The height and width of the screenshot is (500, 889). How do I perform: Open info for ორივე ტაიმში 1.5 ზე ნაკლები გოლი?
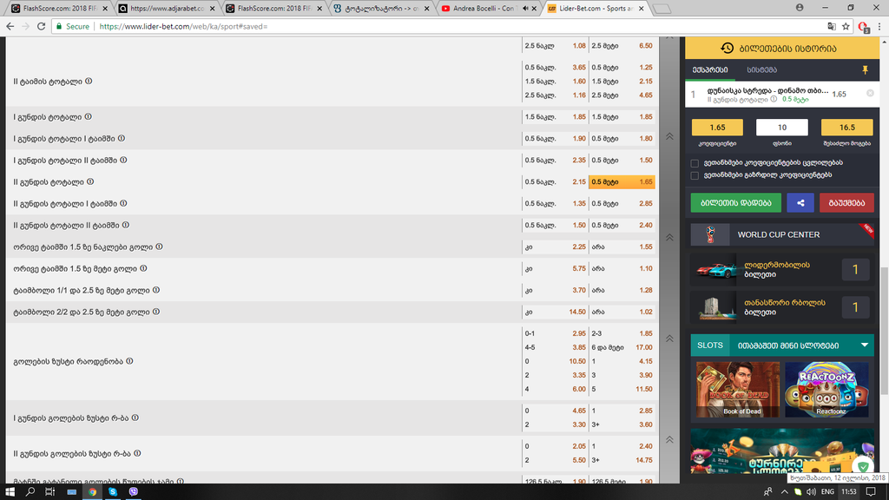160,247
